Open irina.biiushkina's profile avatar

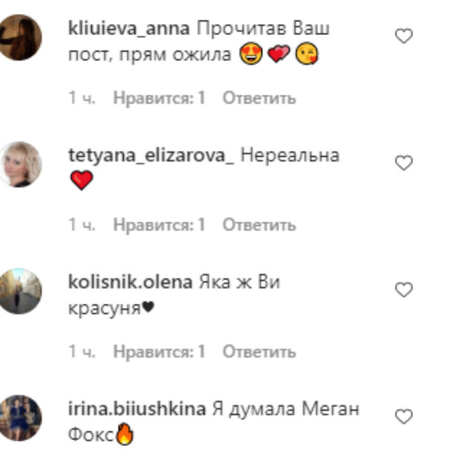pos(20,418)
